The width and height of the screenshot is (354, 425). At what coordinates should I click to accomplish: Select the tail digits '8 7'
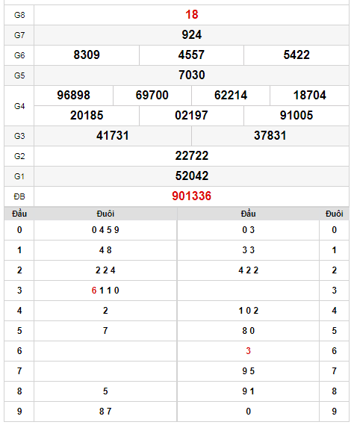[x=105, y=412]
